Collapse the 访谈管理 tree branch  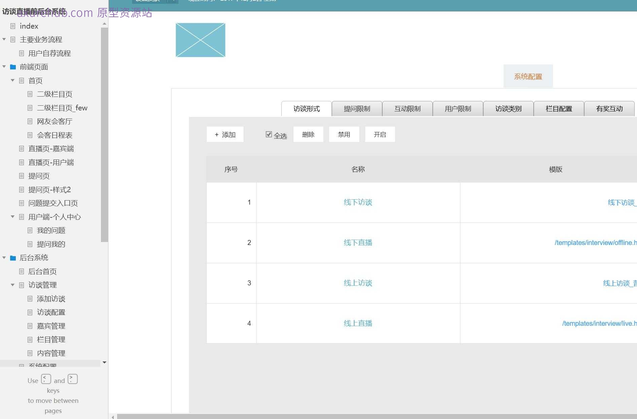12,285
